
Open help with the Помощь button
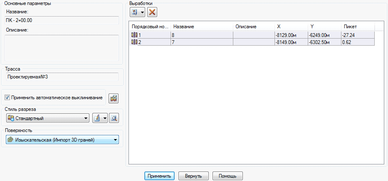[227, 176]
